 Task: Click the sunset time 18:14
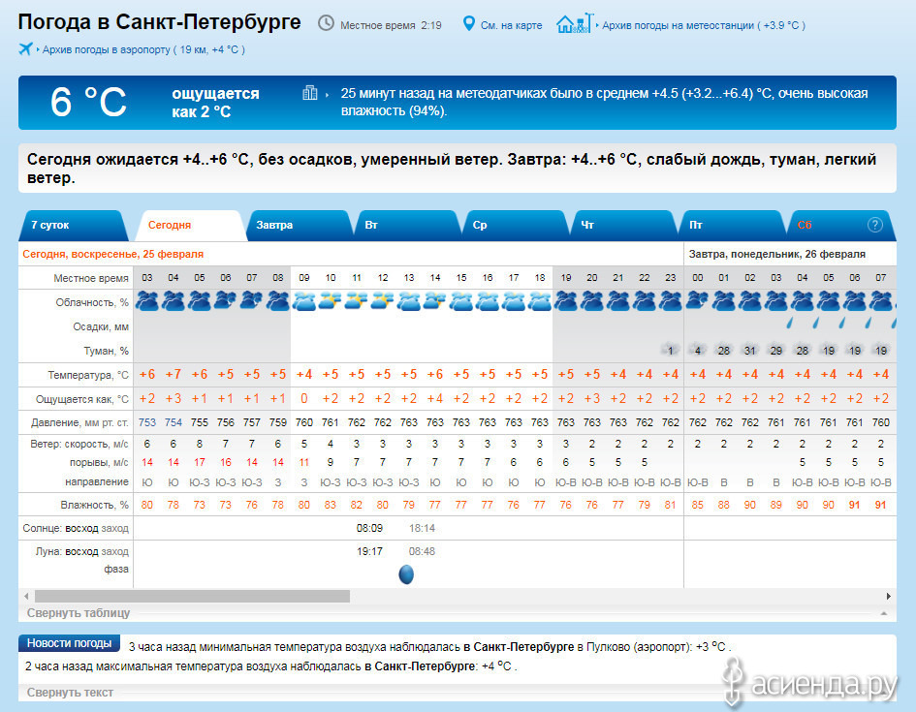[x=422, y=528]
